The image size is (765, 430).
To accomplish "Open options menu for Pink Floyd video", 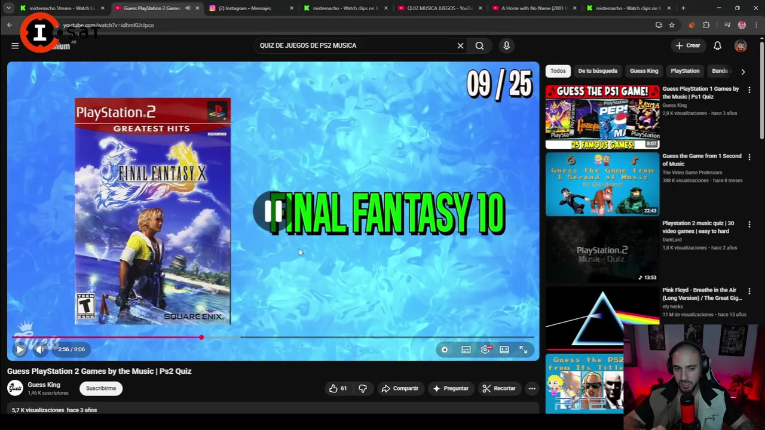I will click(x=749, y=291).
